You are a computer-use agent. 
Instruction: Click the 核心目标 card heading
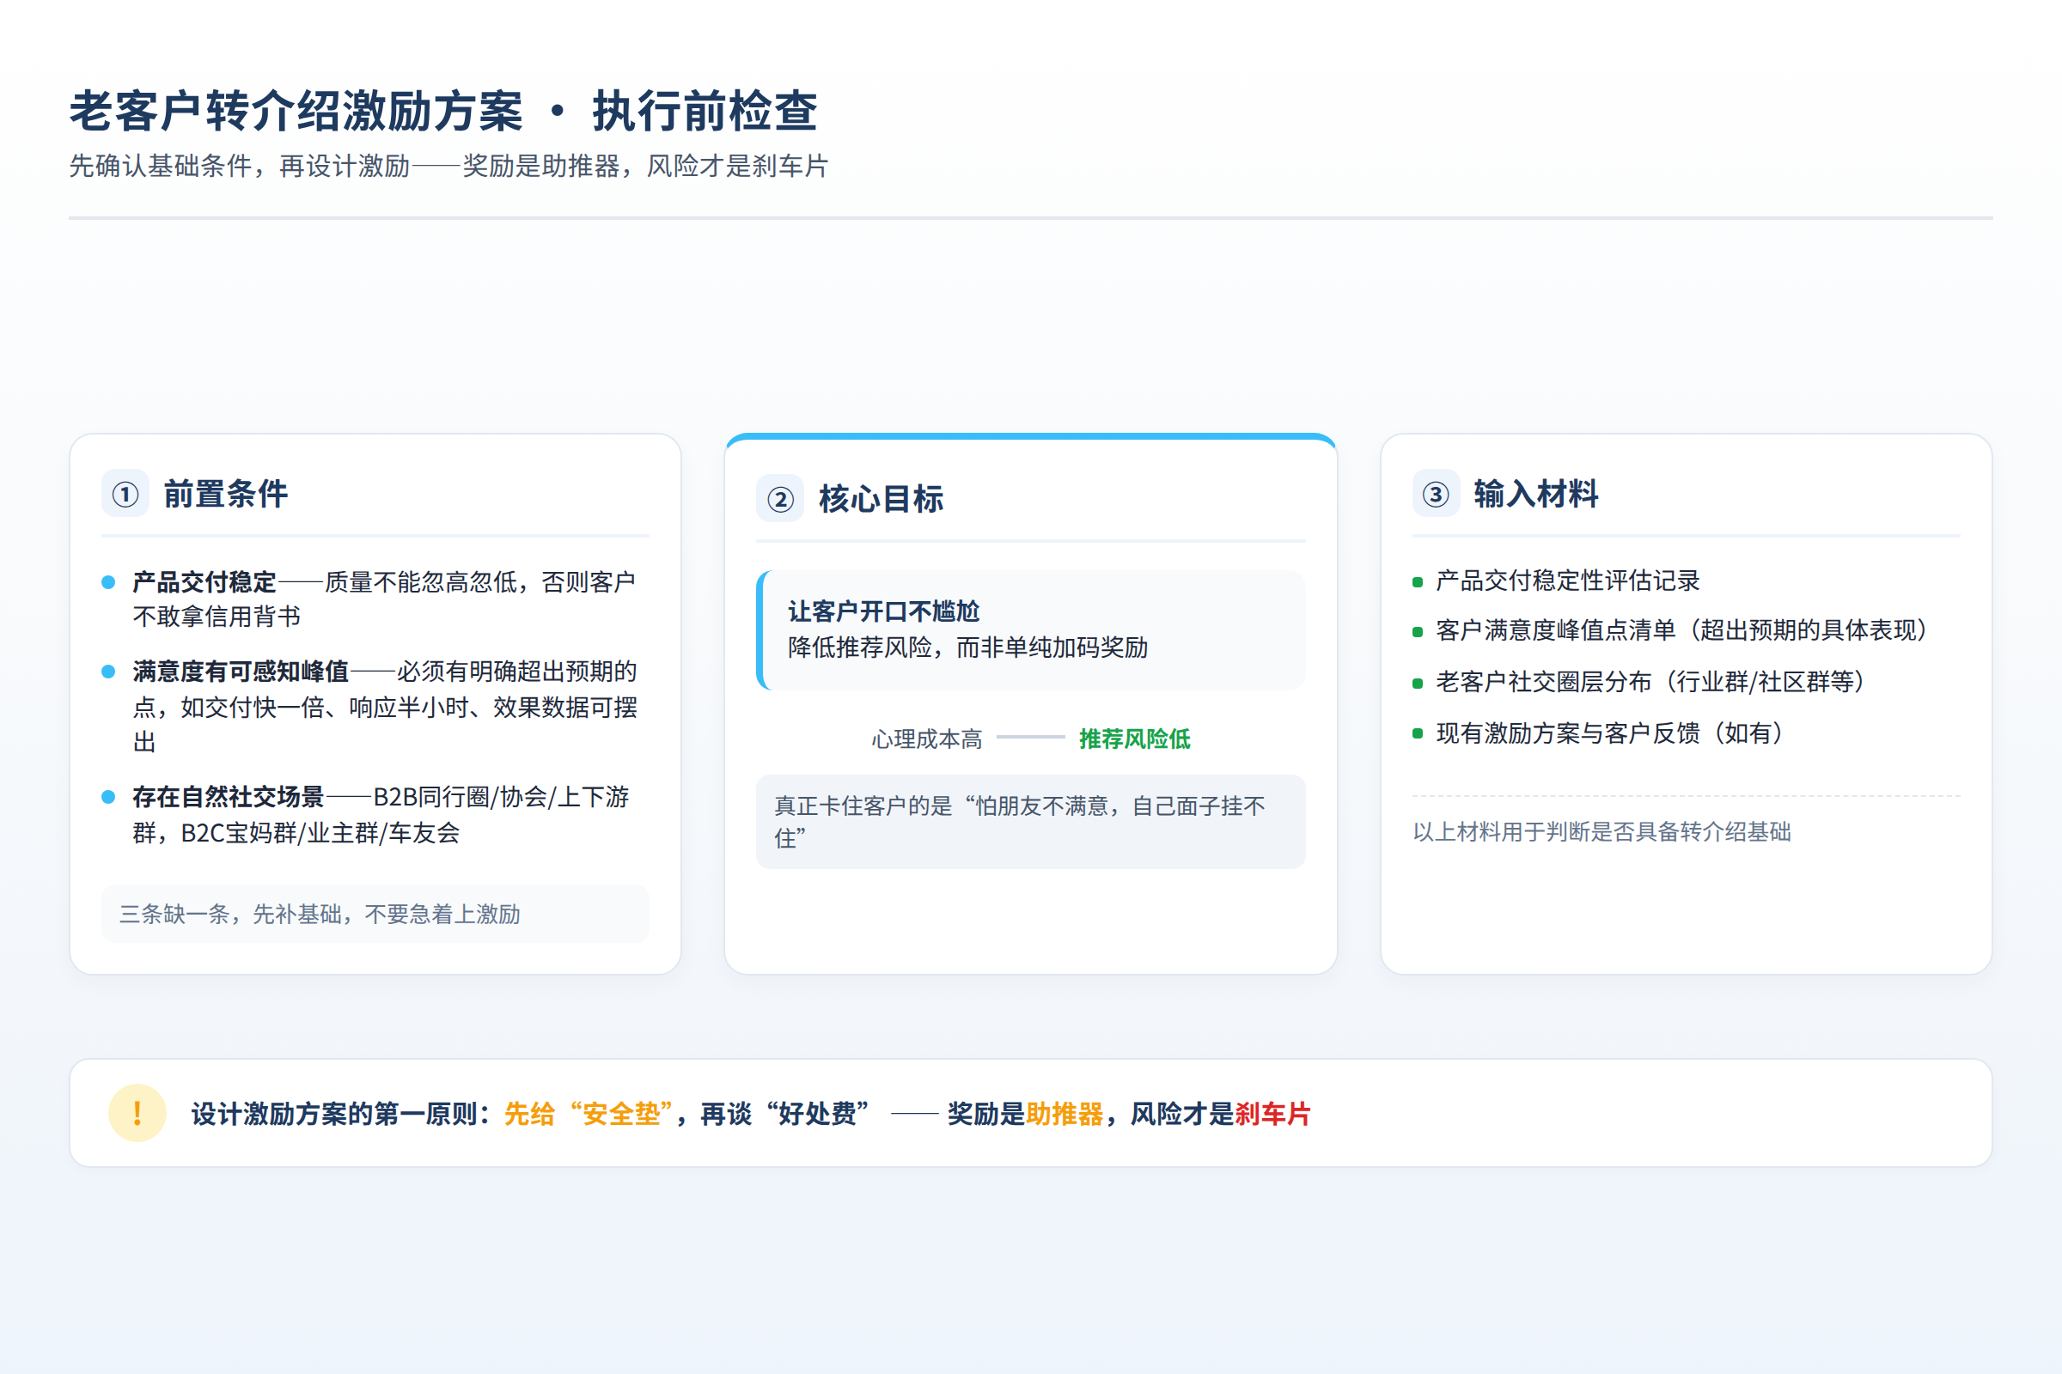tap(882, 500)
